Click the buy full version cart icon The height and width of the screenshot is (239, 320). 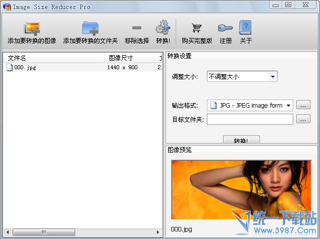pos(196,28)
